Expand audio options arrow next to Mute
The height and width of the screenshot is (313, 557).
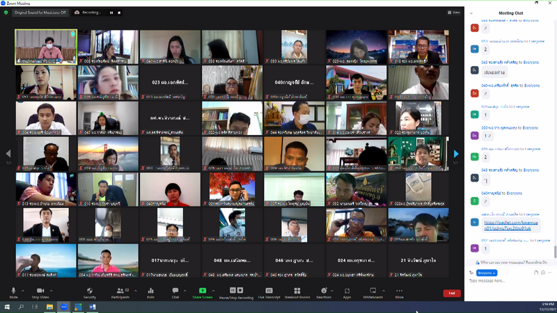coord(23,291)
